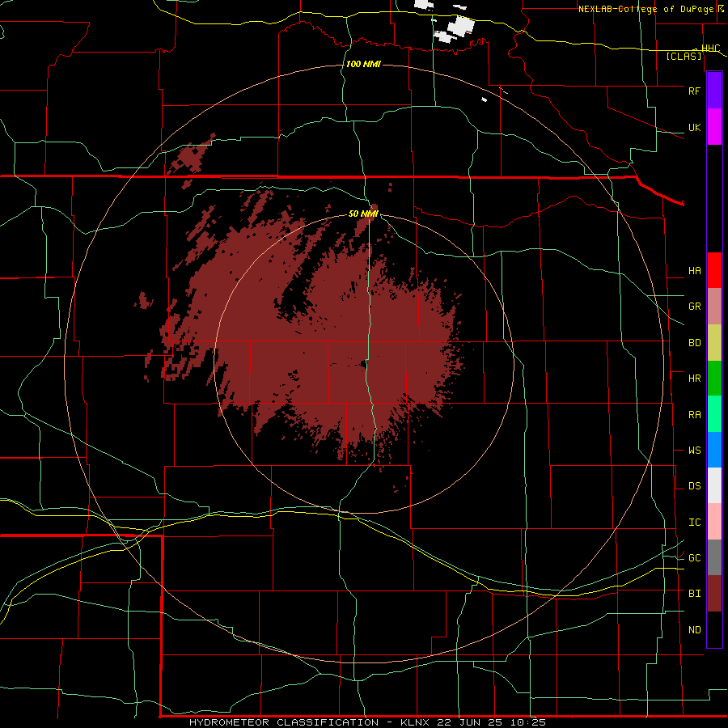This screenshot has width=728, height=728.
Task: Click the WS blue legend color swatch
Action: [714, 450]
